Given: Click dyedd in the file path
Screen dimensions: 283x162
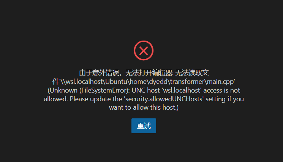Looking at the screenshot, I should pyautogui.click(x=158, y=82).
